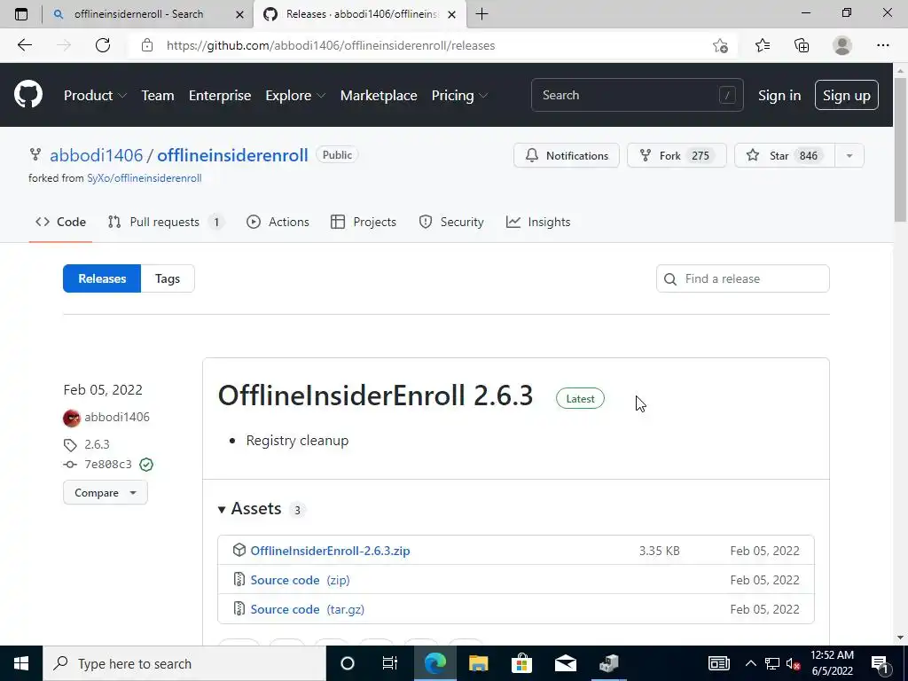
Task: Expand the star lists dropdown arrow
Action: [849, 155]
